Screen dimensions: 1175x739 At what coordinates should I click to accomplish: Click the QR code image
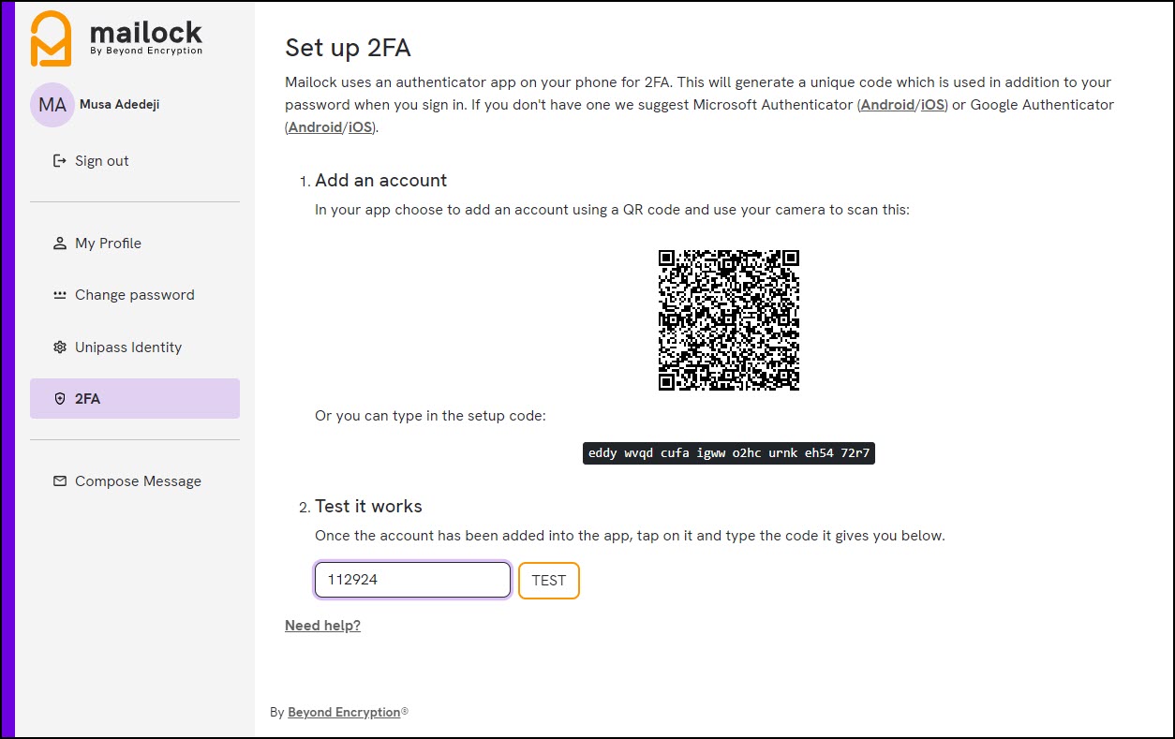point(729,320)
